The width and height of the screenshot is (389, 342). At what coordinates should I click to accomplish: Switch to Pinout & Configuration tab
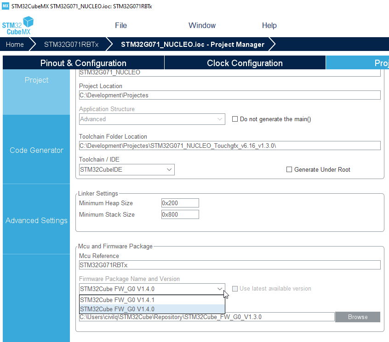[x=83, y=63]
